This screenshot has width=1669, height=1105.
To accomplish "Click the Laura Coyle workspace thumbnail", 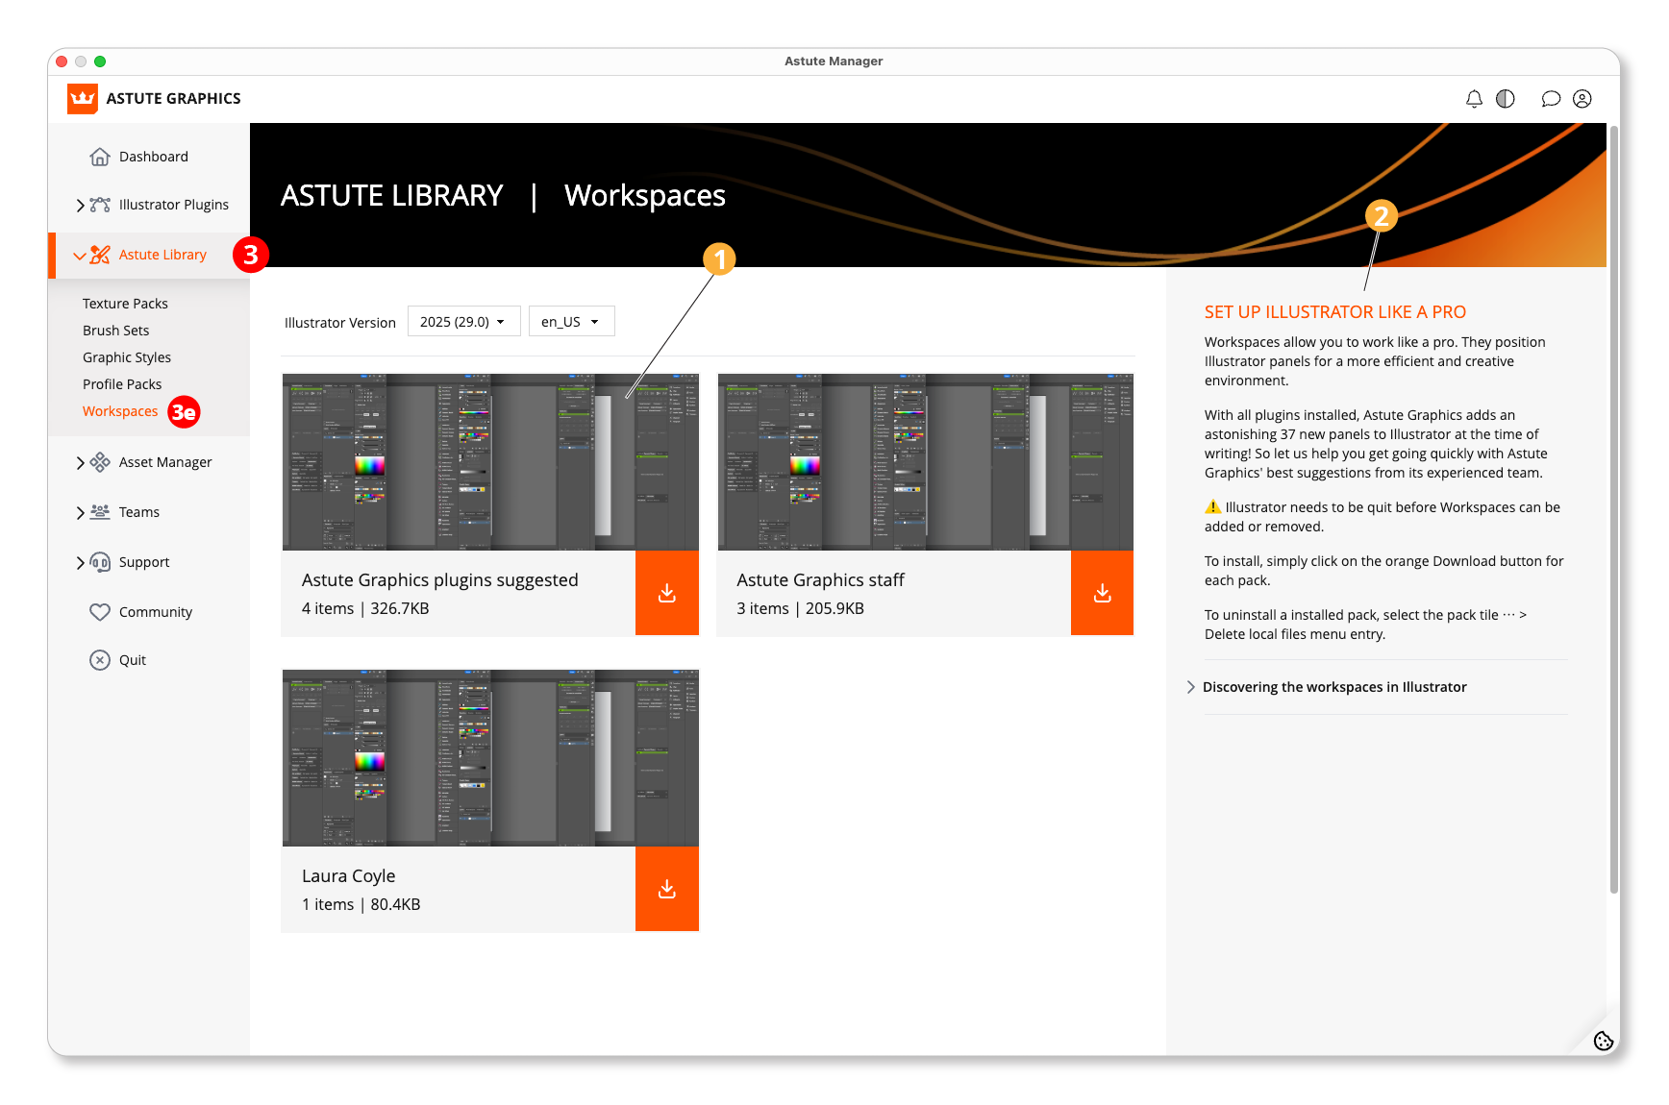I will point(490,757).
